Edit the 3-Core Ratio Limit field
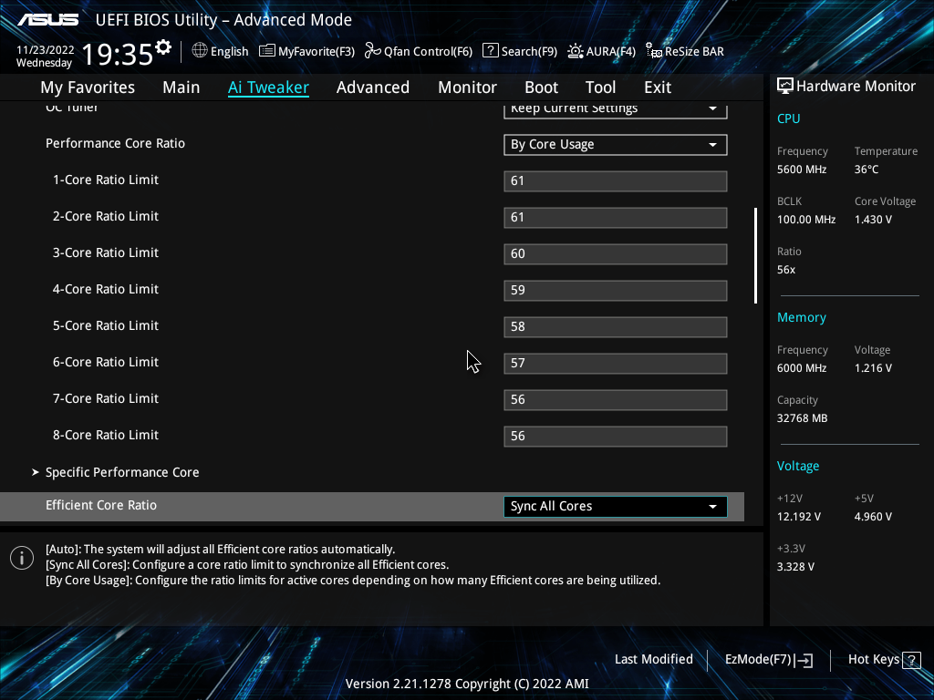 point(616,254)
